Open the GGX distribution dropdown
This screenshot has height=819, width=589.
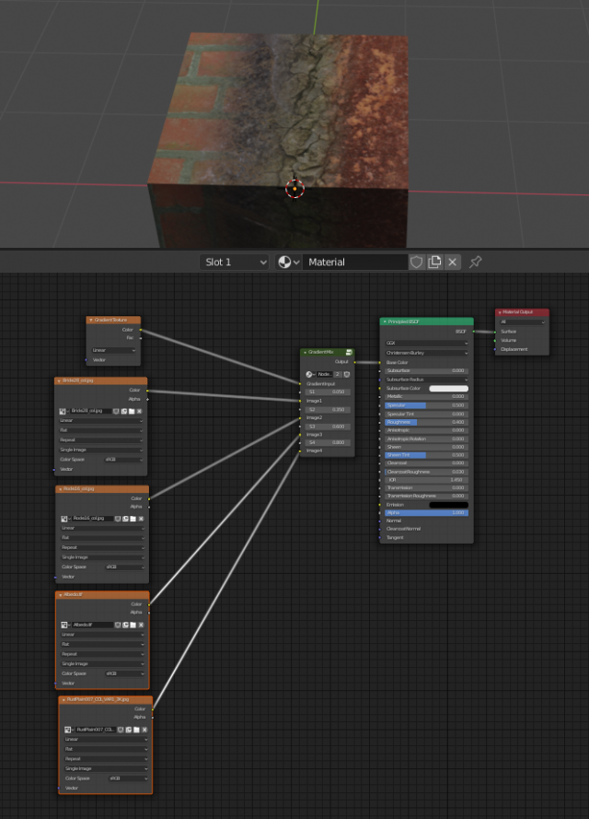[426, 343]
